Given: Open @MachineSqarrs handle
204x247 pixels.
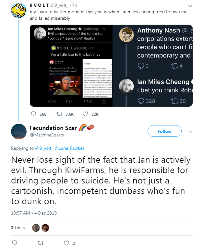Looking at the screenshot, I should 47,135.
